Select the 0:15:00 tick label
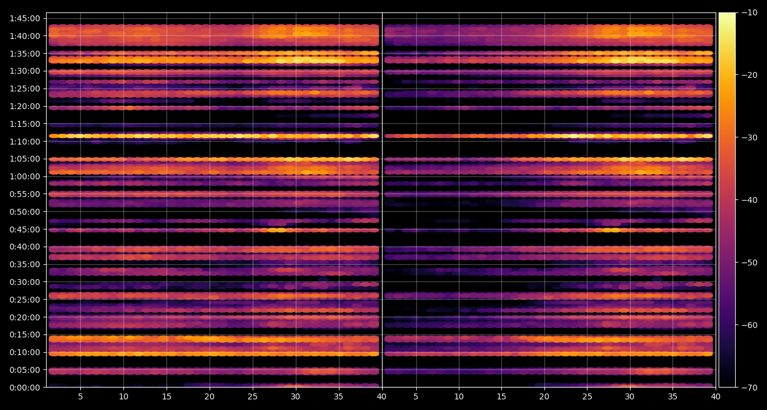This screenshot has height=410, width=767. pyautogui.click(x=25, y=334)
